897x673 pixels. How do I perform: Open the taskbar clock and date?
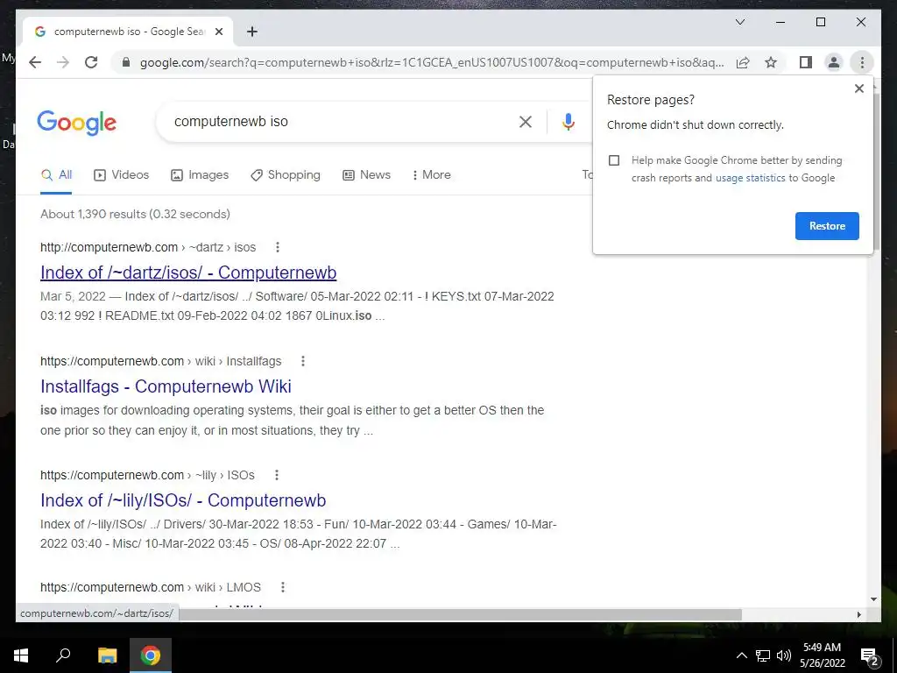tap(822, 655)
